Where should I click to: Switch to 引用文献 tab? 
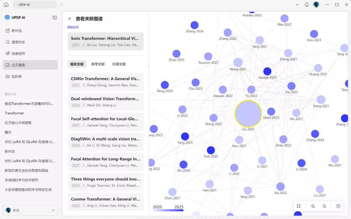click(x=119, y=64)
